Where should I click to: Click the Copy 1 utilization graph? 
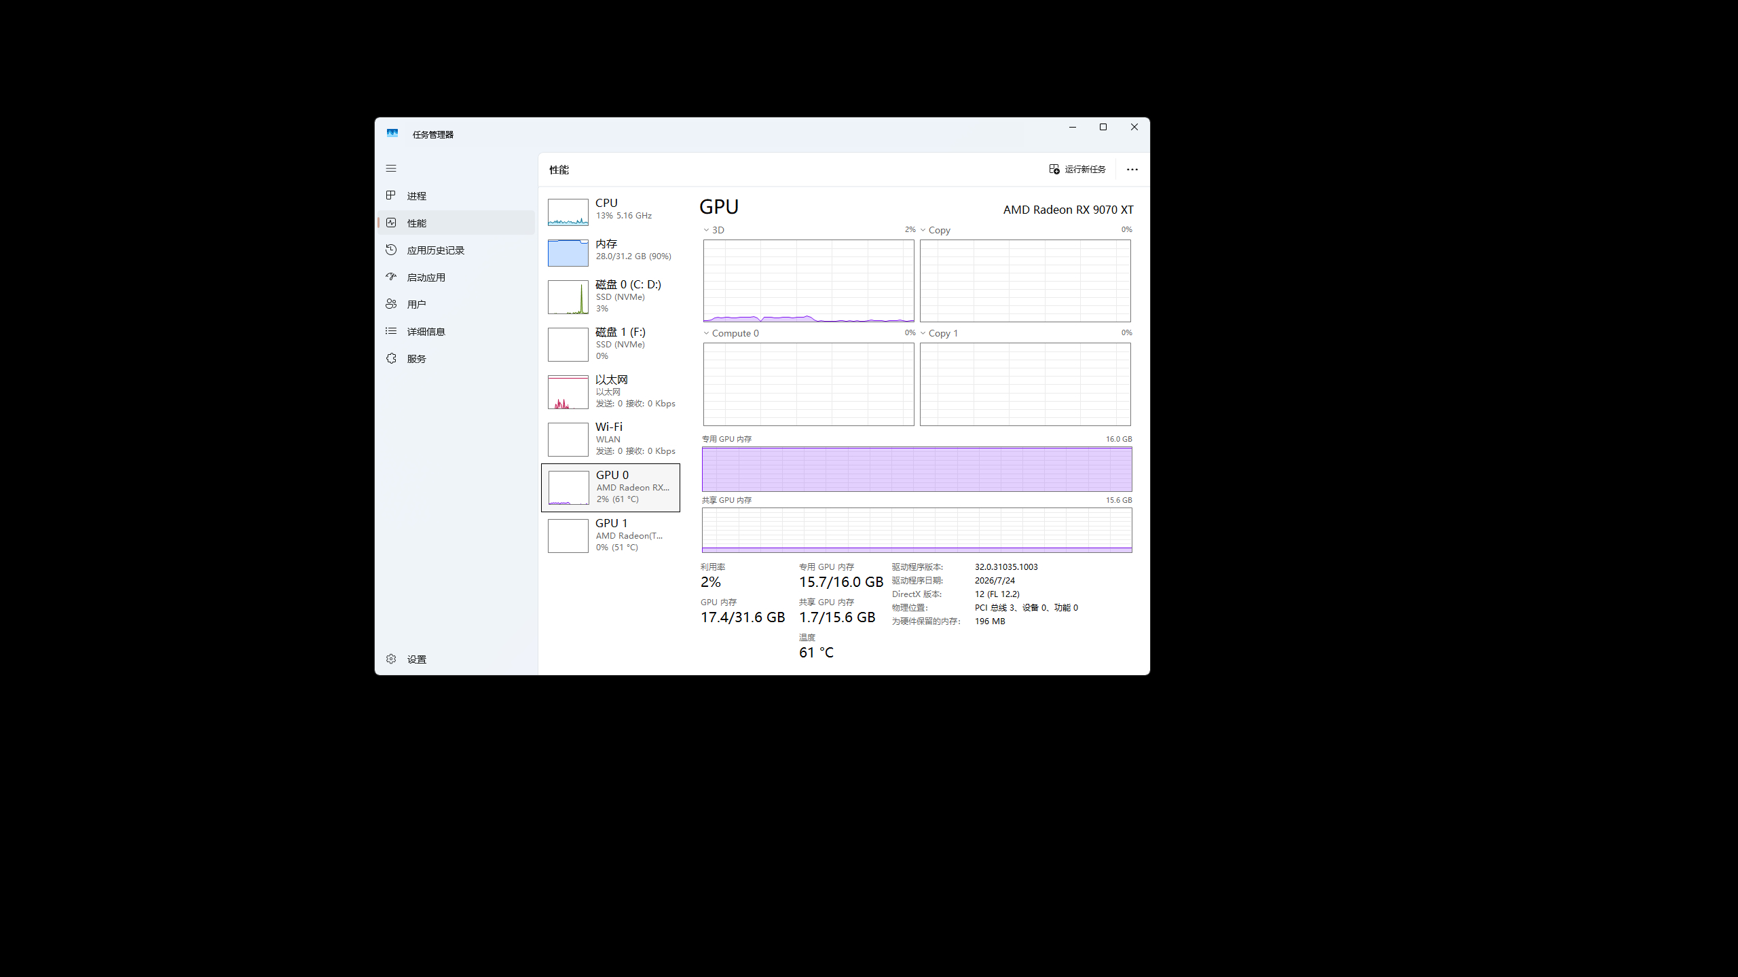(x=1025, y=384)
